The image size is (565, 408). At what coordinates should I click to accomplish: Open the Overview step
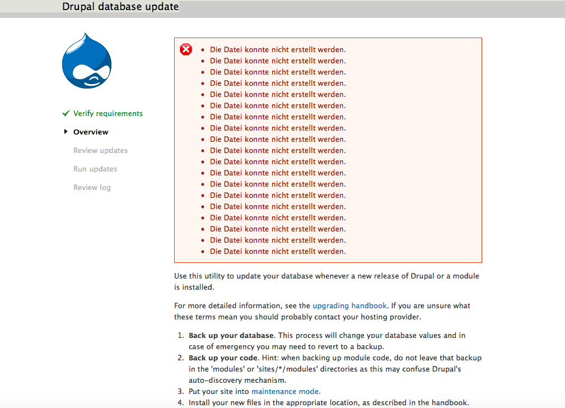91,132
